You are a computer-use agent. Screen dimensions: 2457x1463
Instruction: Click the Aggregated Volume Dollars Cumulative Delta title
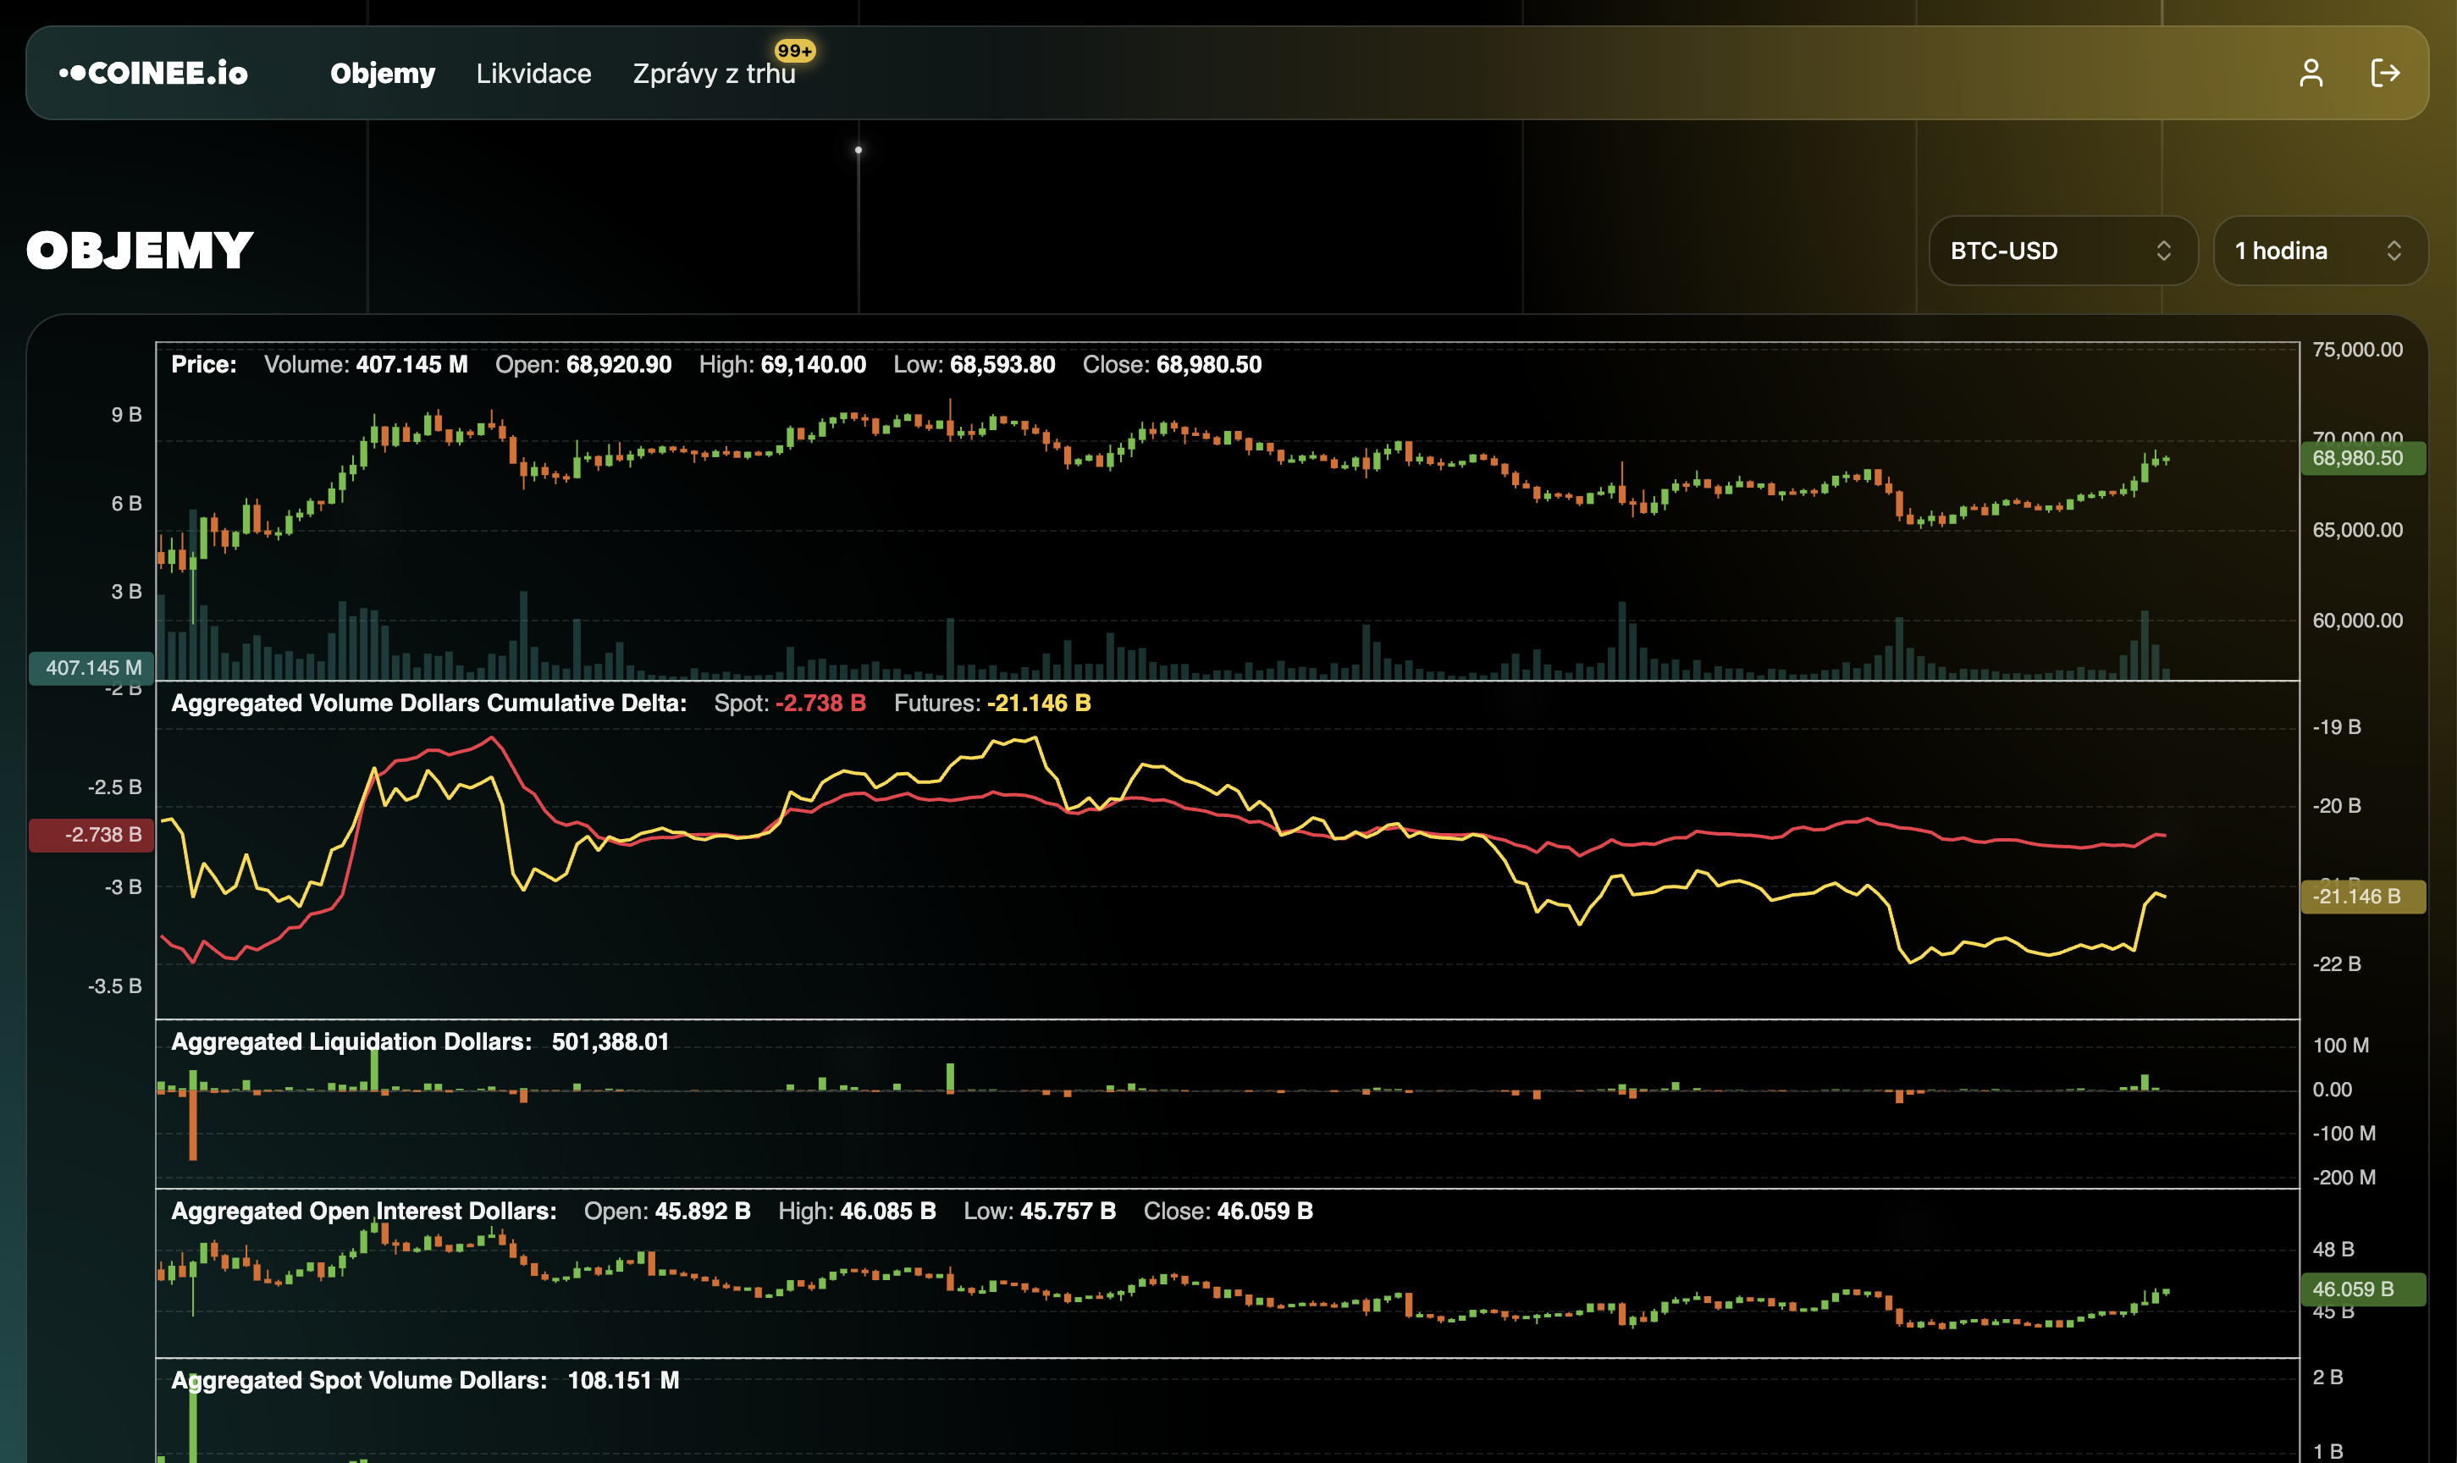428,704
